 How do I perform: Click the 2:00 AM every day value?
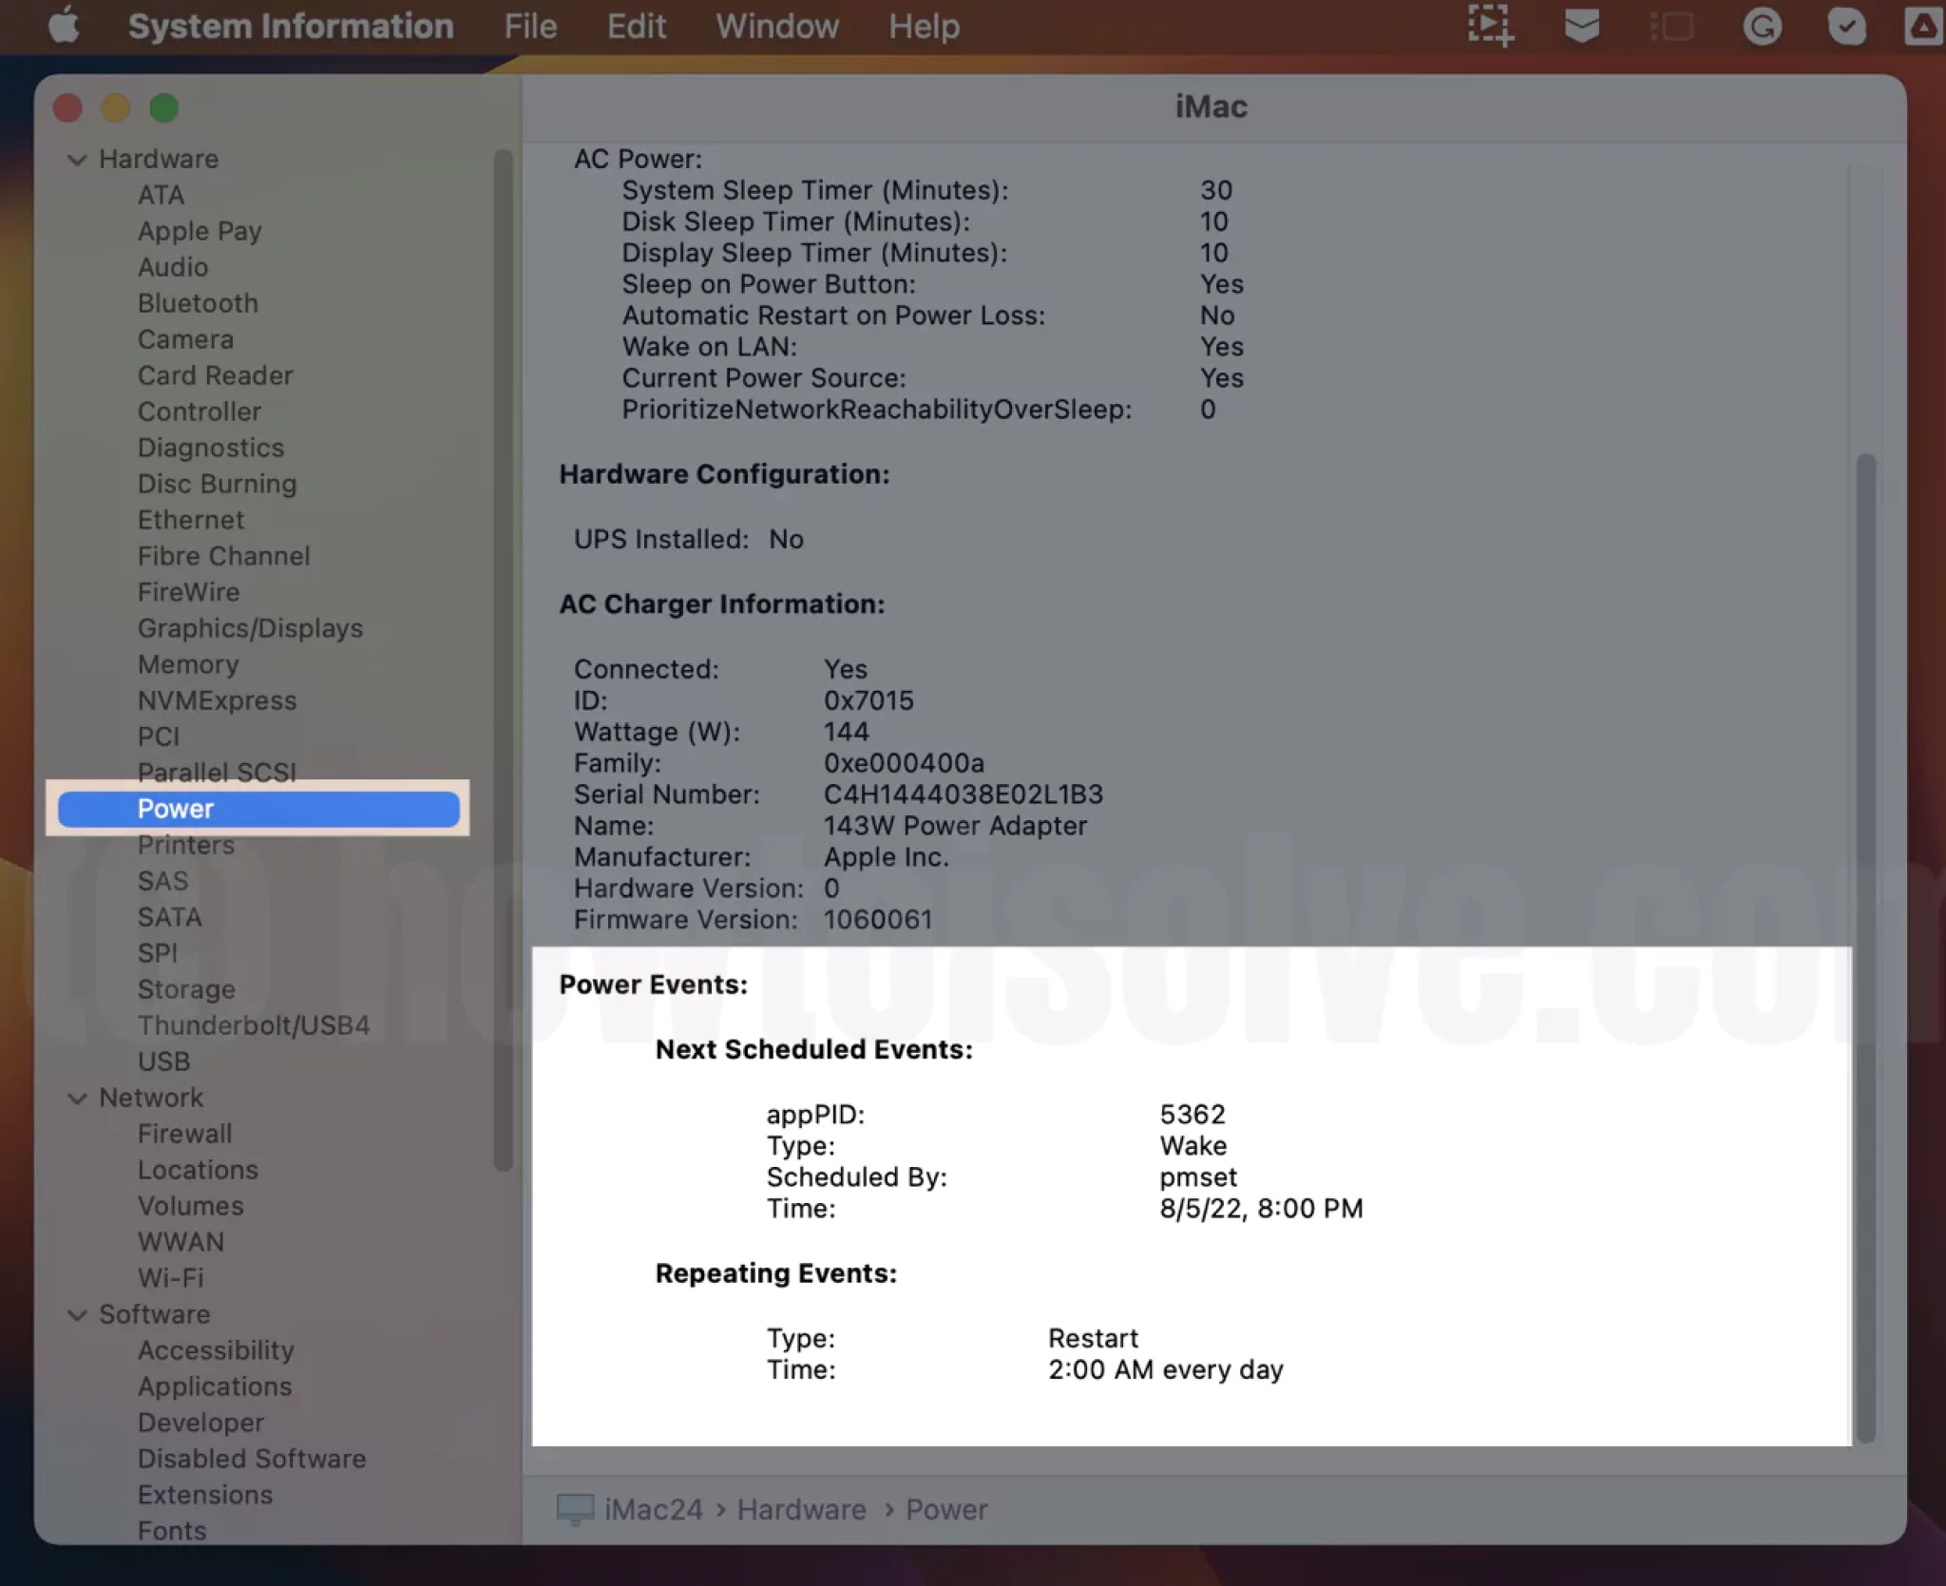tap(1165, 1369)
